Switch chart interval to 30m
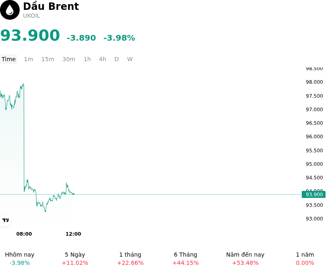The width and height of the screenshot is (328, 271). point(68,59)
